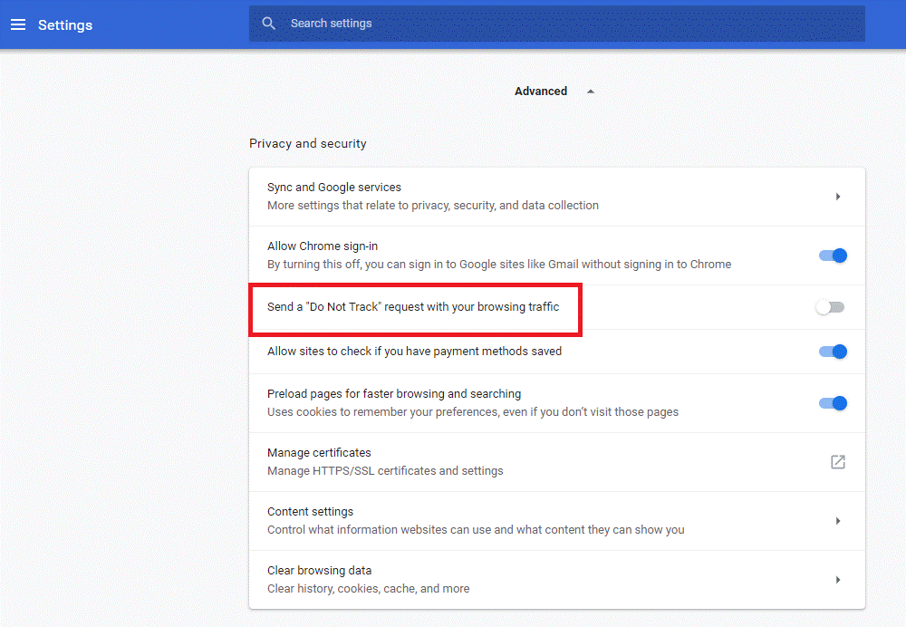
Task: Toggle Allow Chrome sign-in switch
Action: click(x=833, y=256)
